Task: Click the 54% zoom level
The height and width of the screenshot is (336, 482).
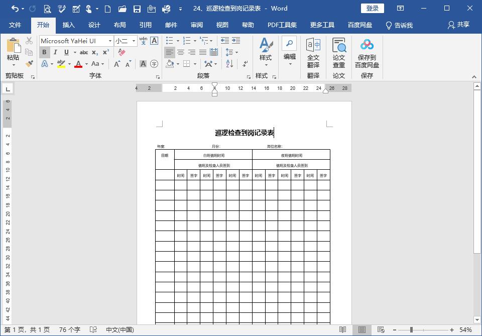Action: tap(465, 330)
